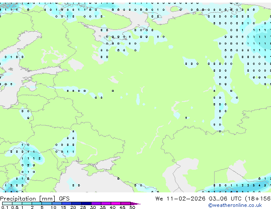
Task: Choose the 20–25 mm legend color swatch
Action: [x=77, y=203]
